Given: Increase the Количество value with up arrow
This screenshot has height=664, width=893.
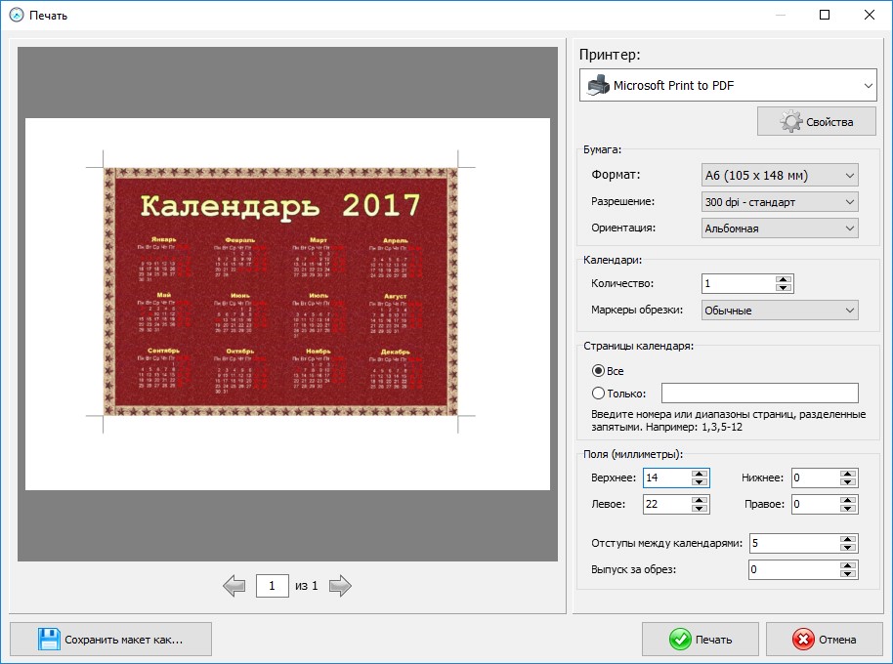Looking at the screenshot, I should point(783,279).
